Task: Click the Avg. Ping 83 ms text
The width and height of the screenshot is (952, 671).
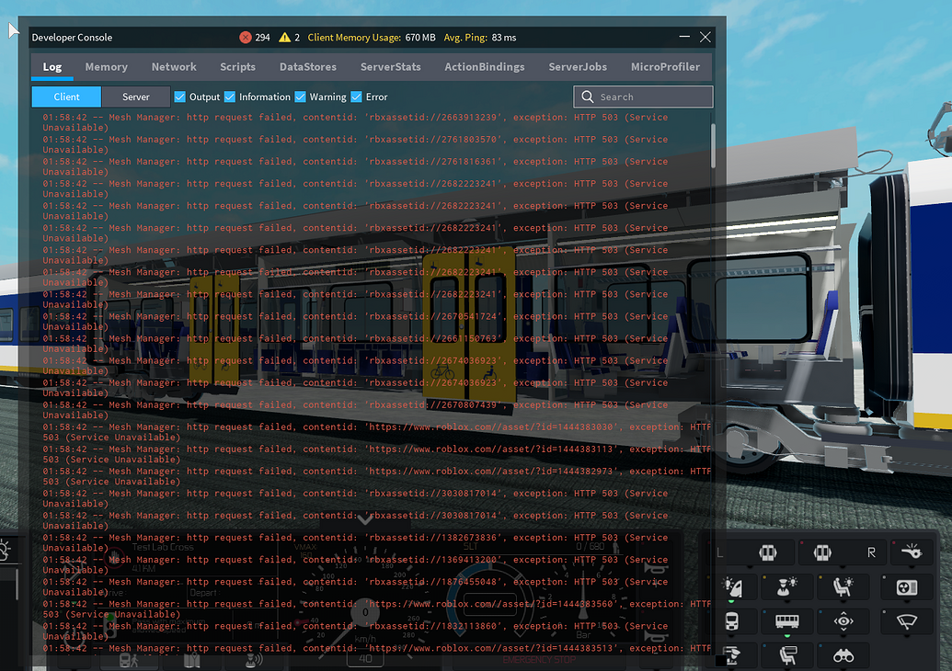Action: (x=479, y=38)
